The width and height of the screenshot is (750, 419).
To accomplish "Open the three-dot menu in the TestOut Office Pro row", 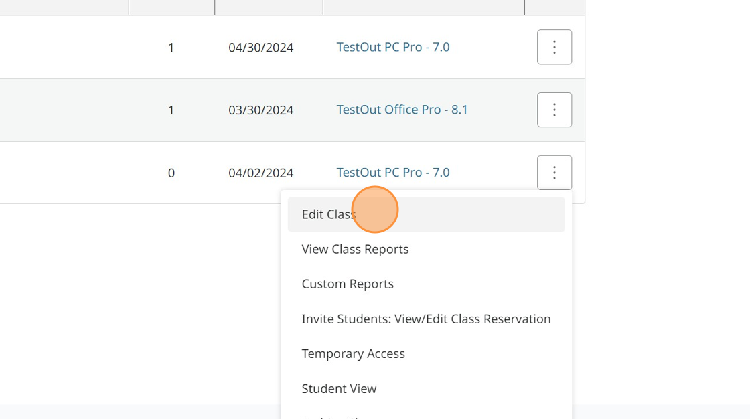I will point(554,110).
